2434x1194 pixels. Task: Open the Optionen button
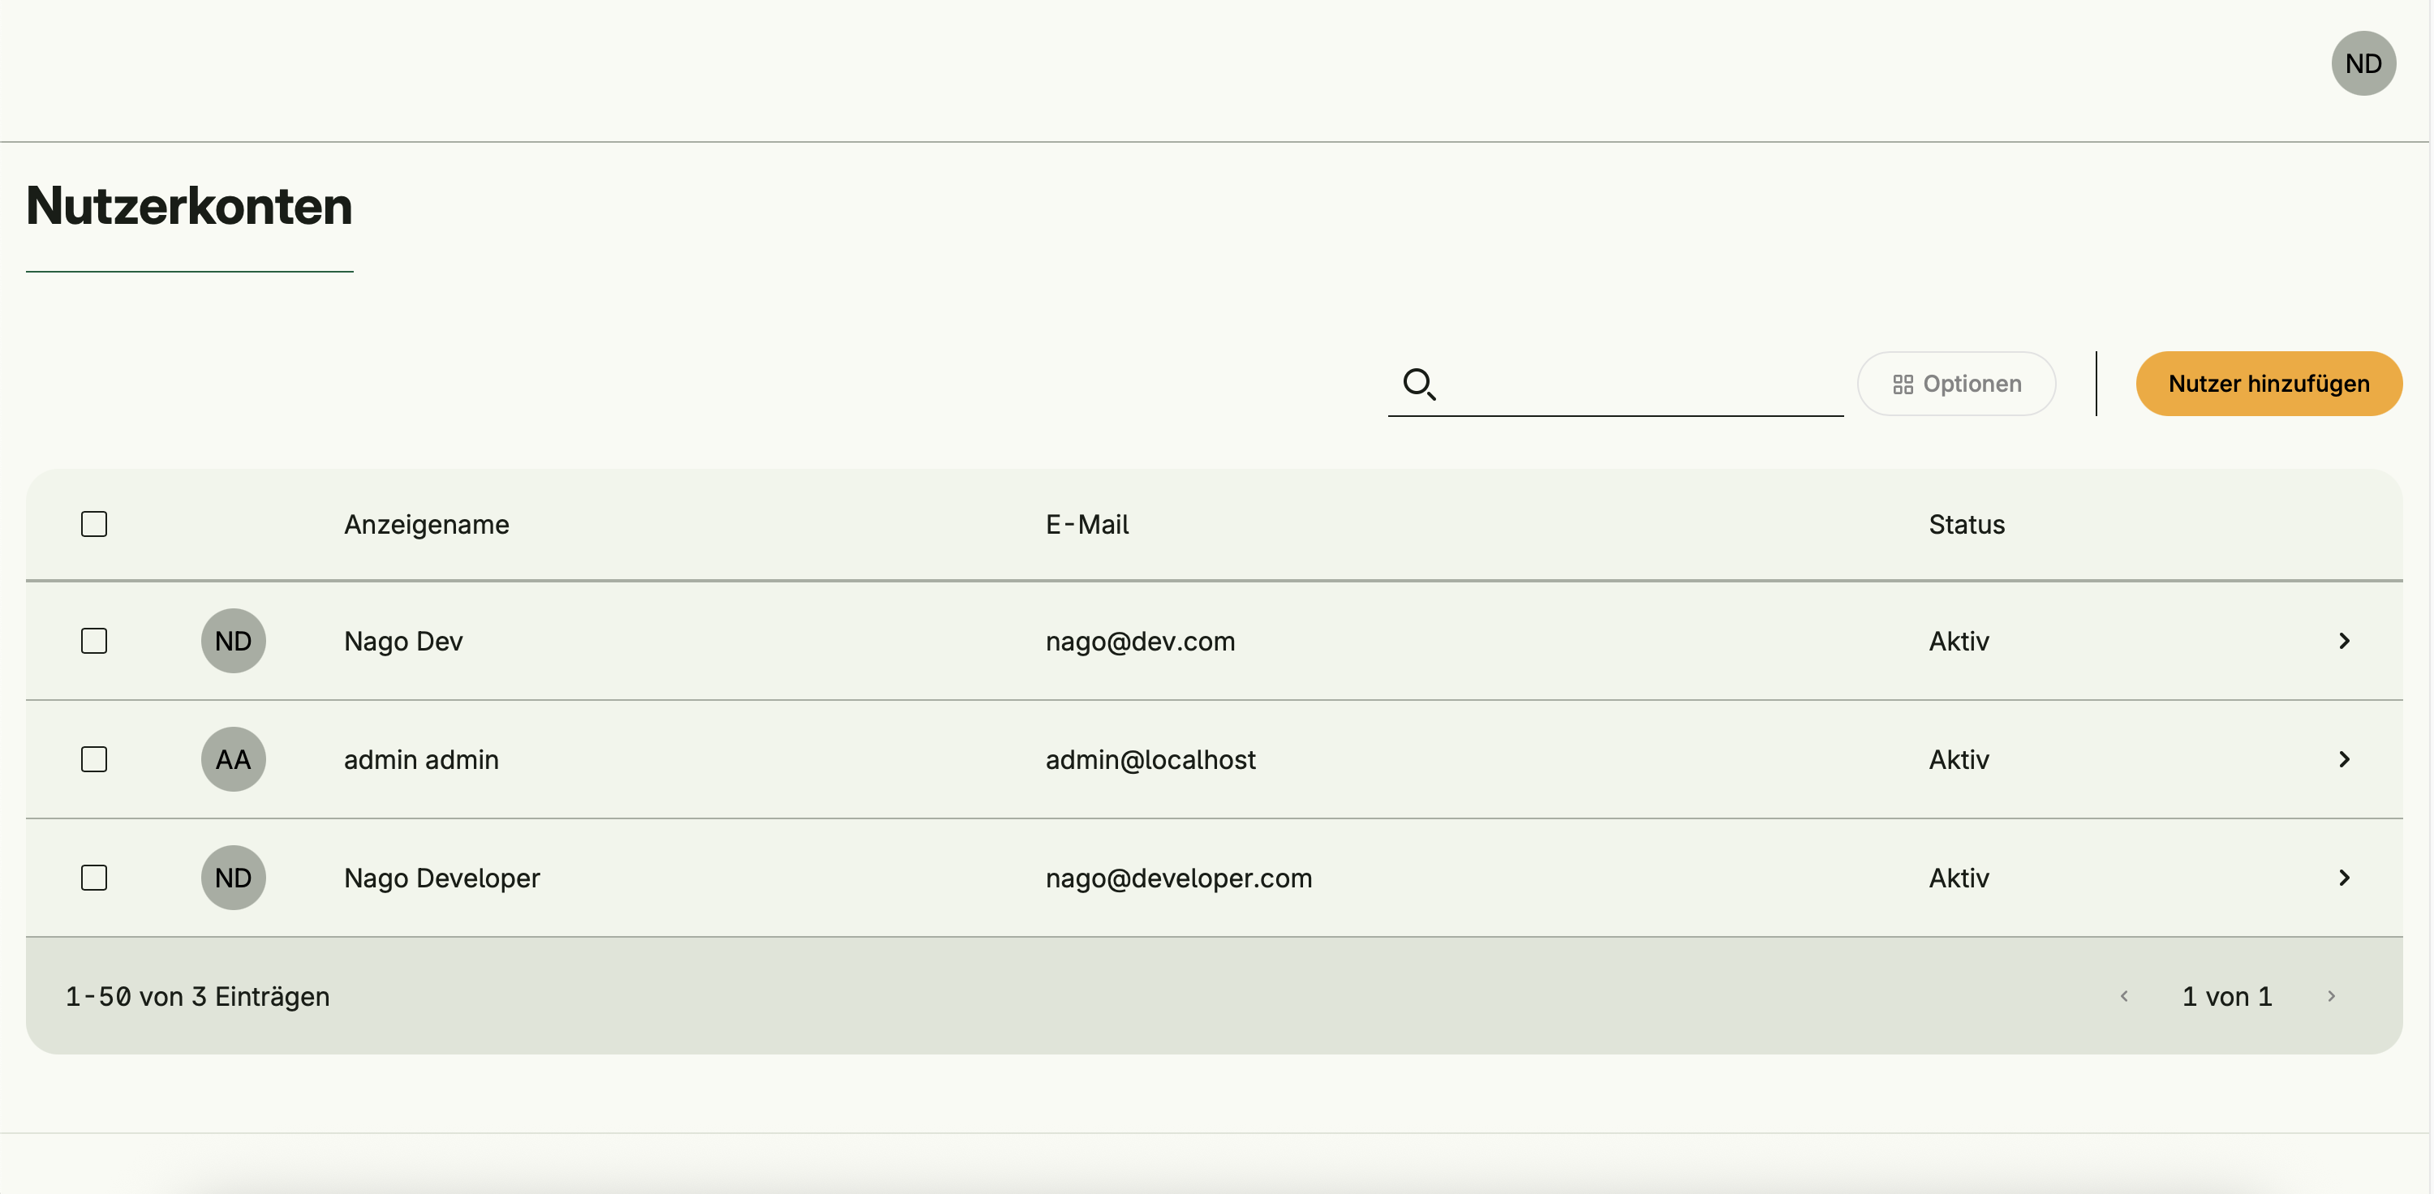click(x=1956, y=384)
